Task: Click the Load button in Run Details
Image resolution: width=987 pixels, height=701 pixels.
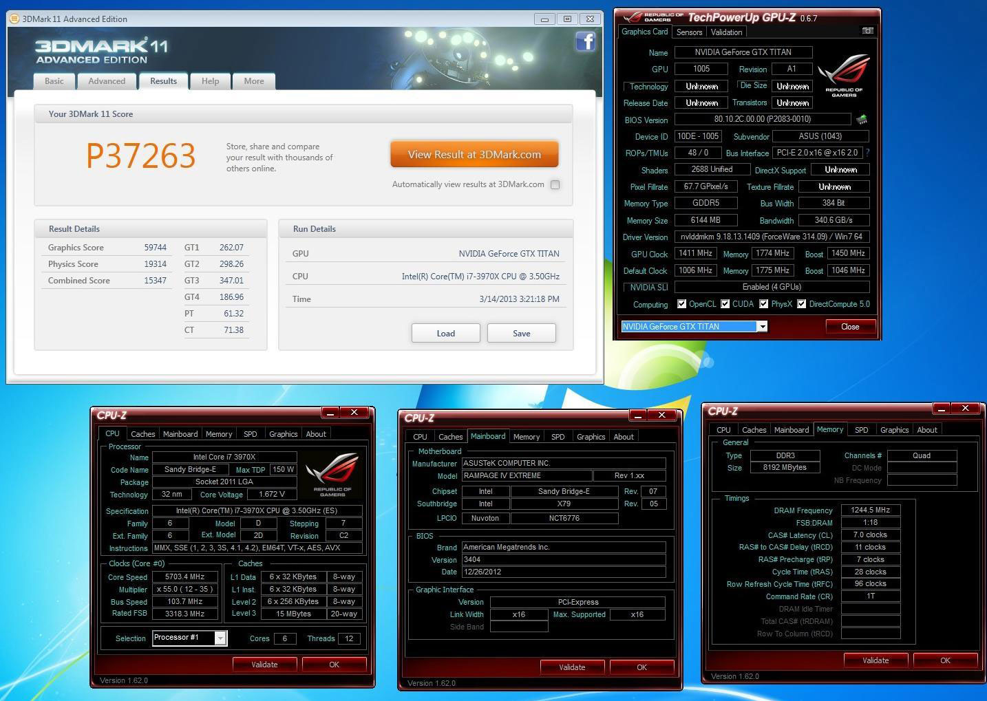Action: (446, 333)
